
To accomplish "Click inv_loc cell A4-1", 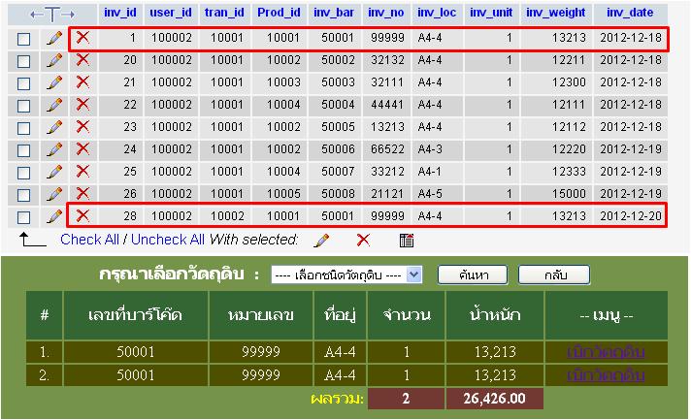I will pyautogui.click(x=430, y=172).
